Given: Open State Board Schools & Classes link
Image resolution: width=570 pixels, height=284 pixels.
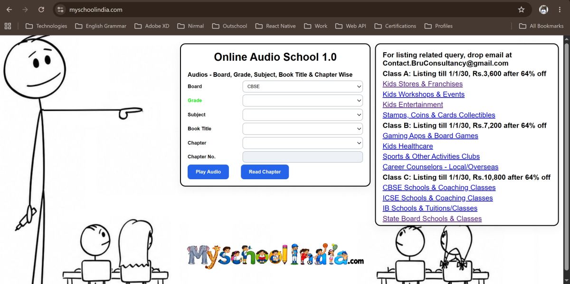Looking at the screenshot, I should click(432, 219).
